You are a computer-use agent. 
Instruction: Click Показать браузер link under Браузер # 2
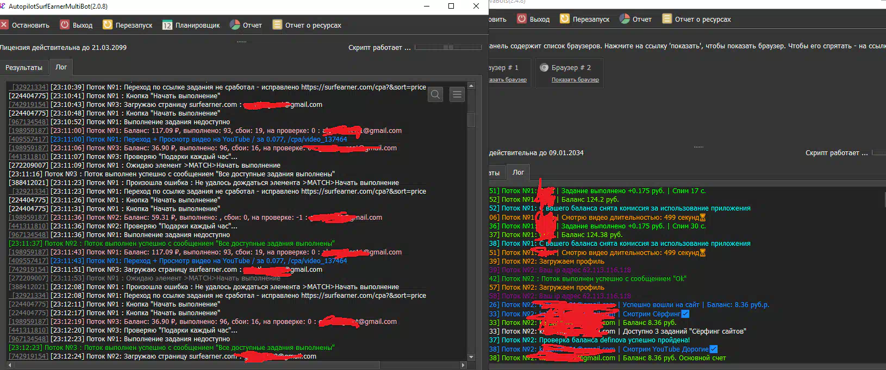click(x=575, y=80)
